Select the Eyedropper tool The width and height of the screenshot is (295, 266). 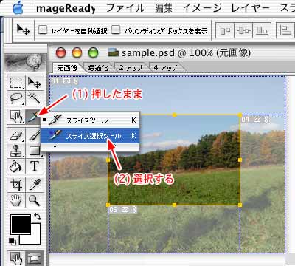click(x=35, y=185)
